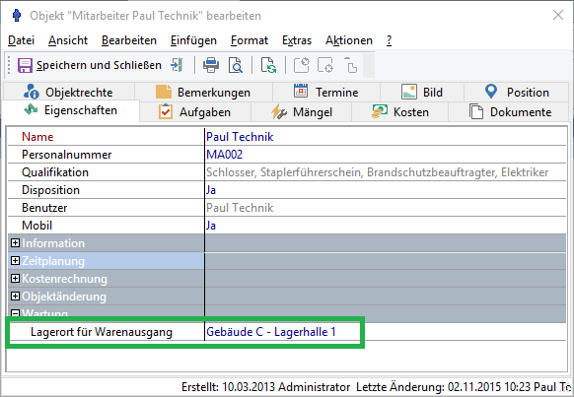Open the Datei menu

pyautogui.click(x=22, y=40)
